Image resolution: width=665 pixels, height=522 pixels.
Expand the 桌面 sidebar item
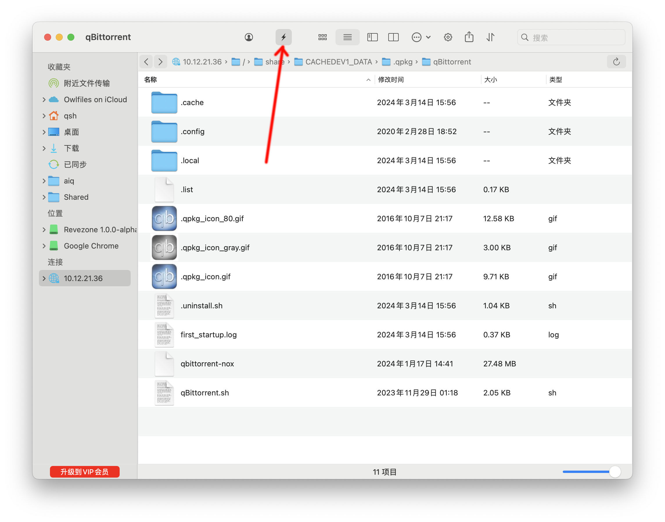click(44, 132)
